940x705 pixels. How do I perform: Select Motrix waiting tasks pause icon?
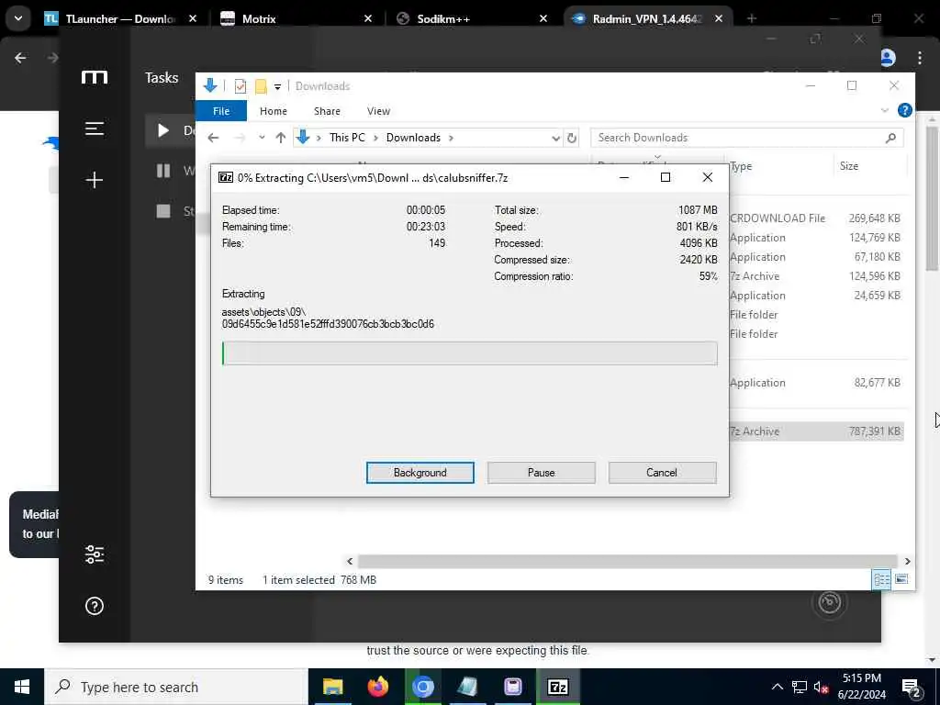click(x=163, y=171)
